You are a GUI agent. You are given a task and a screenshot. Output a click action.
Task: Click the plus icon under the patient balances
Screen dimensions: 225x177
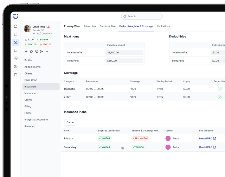point(26,52)
